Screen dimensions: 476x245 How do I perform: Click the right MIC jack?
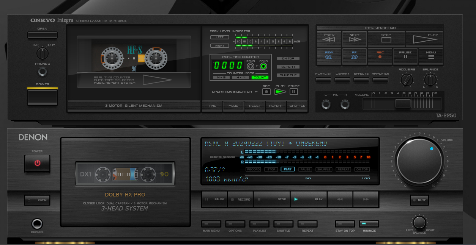coord(345,104)
